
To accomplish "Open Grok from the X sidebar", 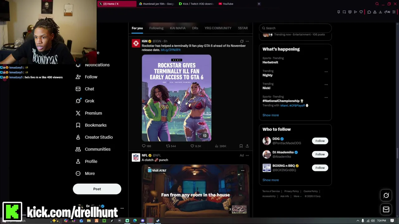I will pyautogui.click(x=85, y=101).
